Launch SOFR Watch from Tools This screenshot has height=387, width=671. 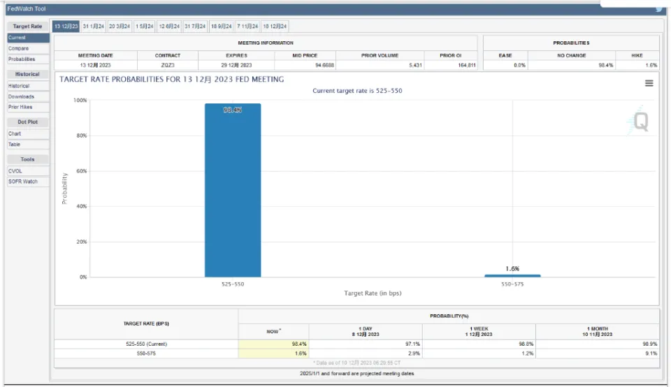[x=23, y=182]
